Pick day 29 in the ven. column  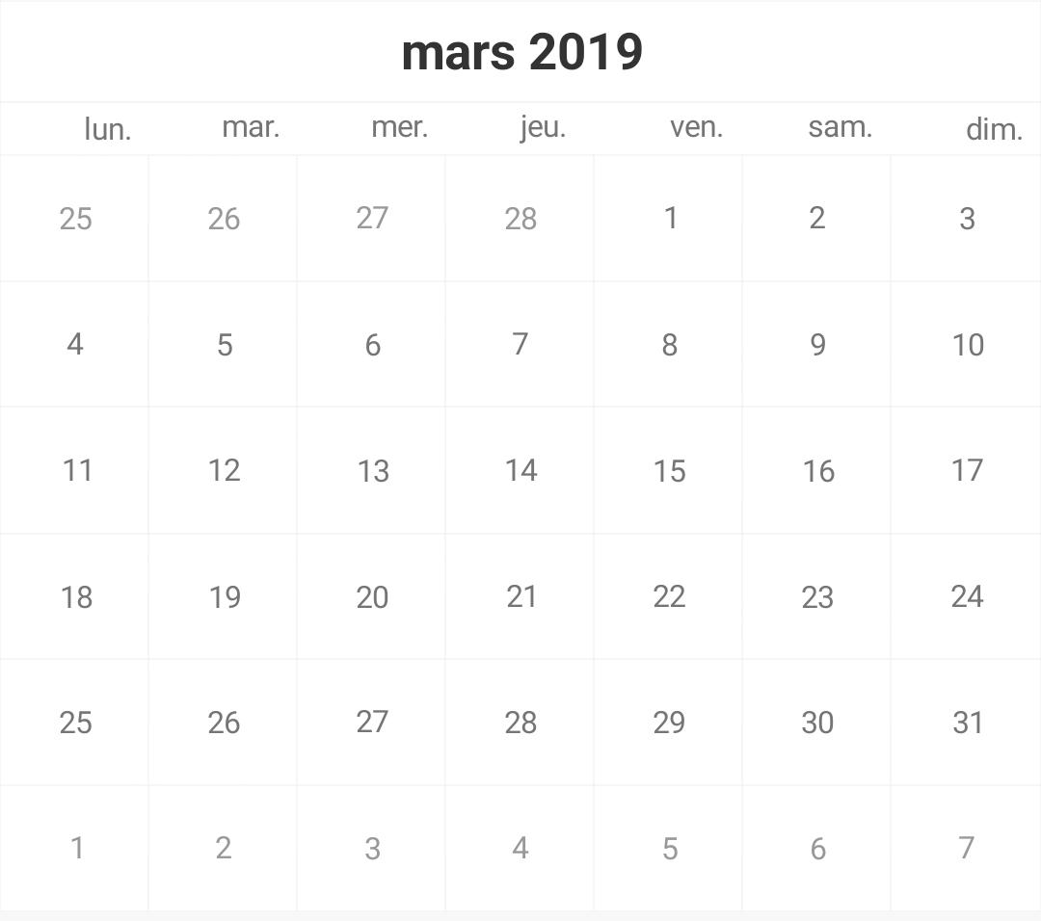(x=669, y=723)
